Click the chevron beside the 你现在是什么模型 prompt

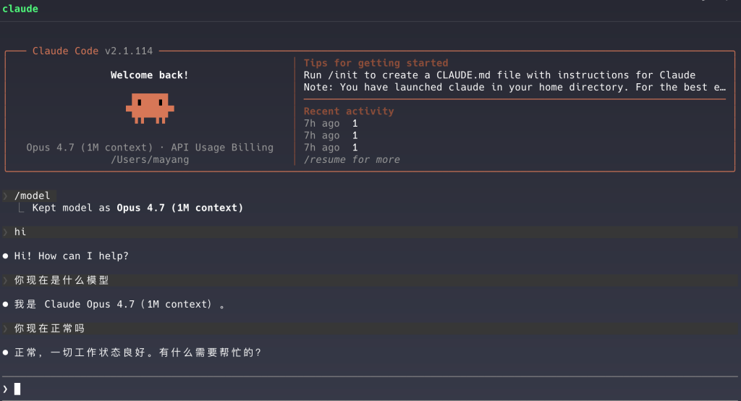tap(6, 280)
